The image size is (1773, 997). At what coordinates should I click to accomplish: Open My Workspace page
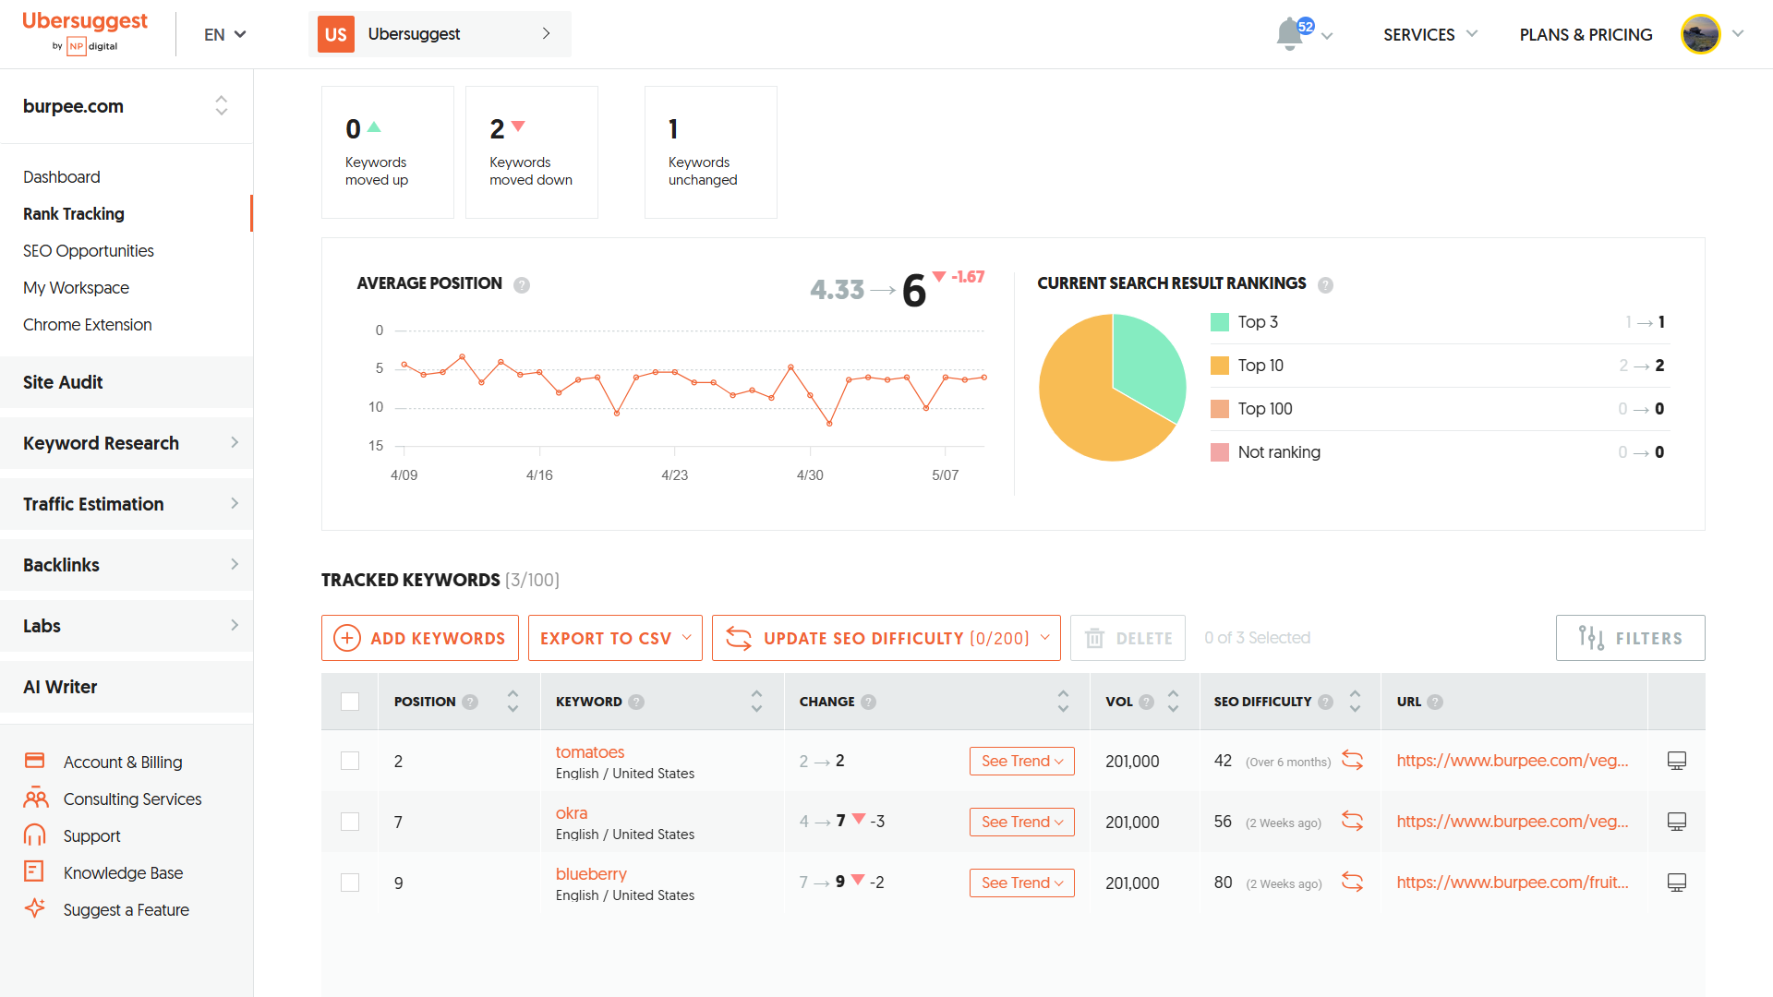coord(76,287)
